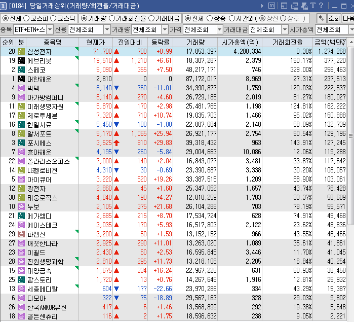The width and height of the screenshot is (354, 322).
Task: Sort by the 종목명 column header
Action: click(52, 42)
